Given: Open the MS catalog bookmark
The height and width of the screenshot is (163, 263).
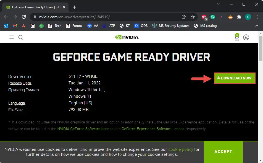Looking at the screenshot, I should pyautogui.click(x=205, y=26).
